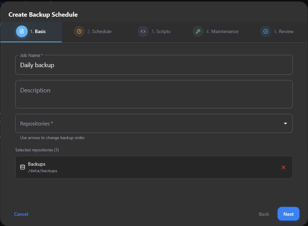The width and height of the screenshot is (308, 226).
Task: Click the document icon on the Basic step
Action: [22, 31]
